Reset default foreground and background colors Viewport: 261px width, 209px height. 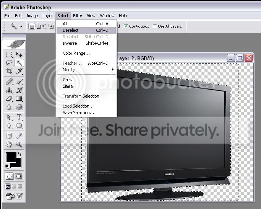pos(7,166)
